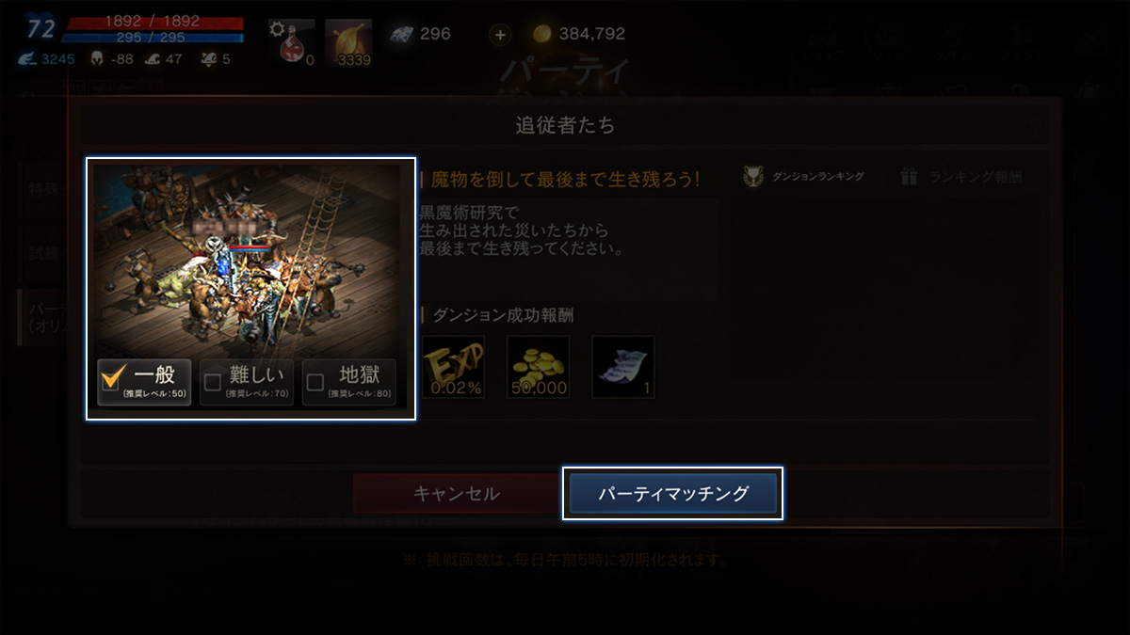Open ランキング報酬 with the gift icon
Image resolution: width=1130 pixels, height=635 pixels.
pos(961,176)
